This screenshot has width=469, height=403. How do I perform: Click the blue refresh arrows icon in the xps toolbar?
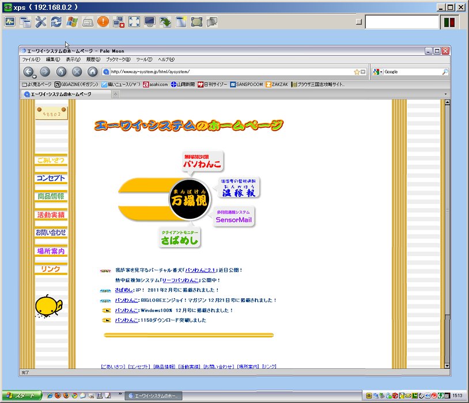[56, 22]
